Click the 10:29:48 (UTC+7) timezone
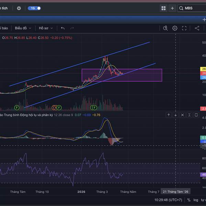The width and height of the screenshot is (206, 206). coord(168,200)
